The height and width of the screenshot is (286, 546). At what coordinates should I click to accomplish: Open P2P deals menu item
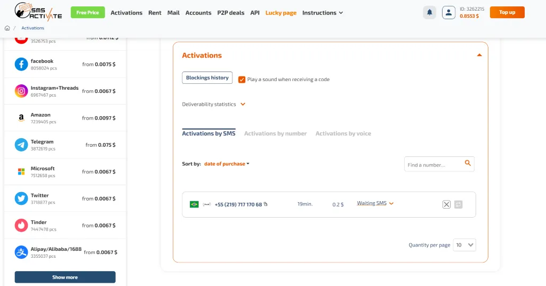231,13
